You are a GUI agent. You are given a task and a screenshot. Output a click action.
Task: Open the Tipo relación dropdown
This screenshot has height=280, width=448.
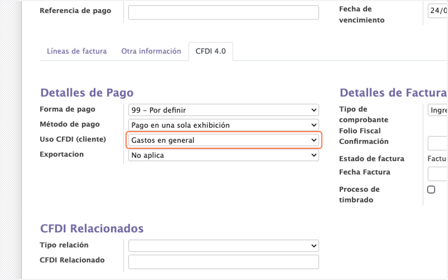[x=224, y=246]
